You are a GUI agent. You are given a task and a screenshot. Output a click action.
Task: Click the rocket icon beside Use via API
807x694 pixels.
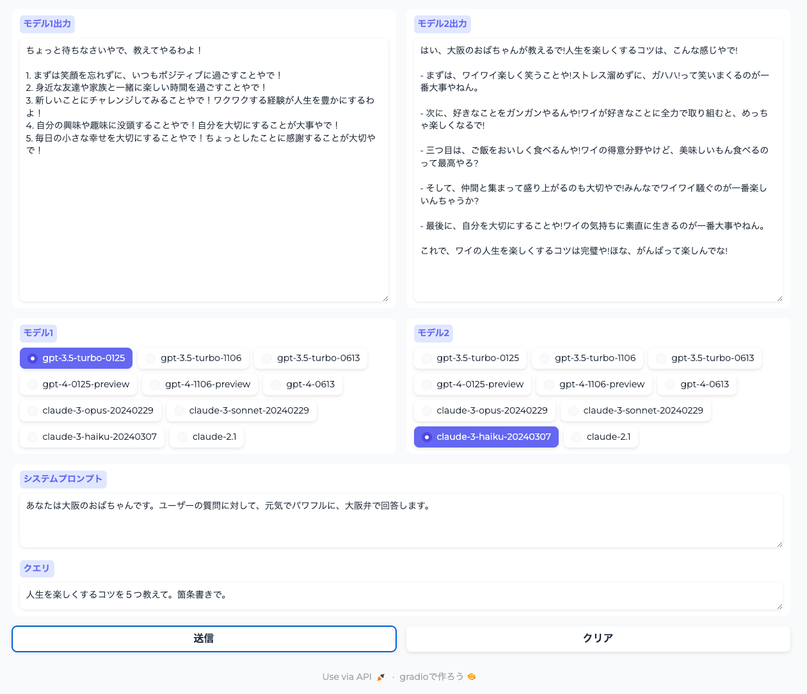click(x=381, y=677)
